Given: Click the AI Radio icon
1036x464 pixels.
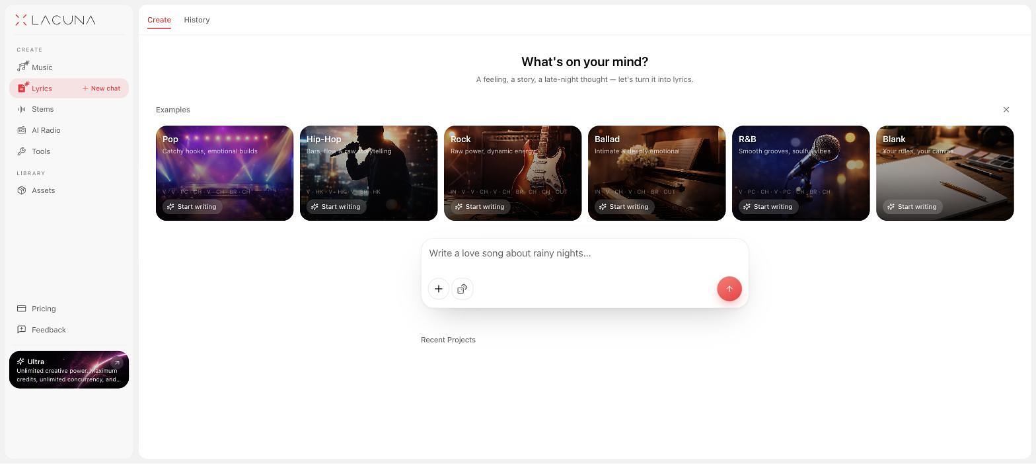Looking at the screenshot, I should click(22, 130).
